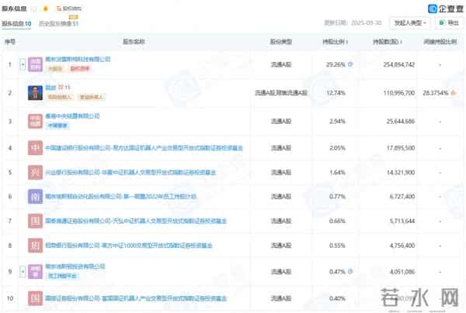
Task: Click the 间接持股比例 column header
Action: tap(440, 42)
